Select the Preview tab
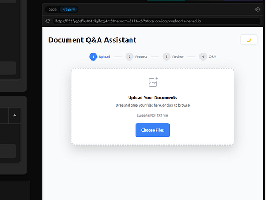Viewport: 266px width, 200px height. (69, 9)
